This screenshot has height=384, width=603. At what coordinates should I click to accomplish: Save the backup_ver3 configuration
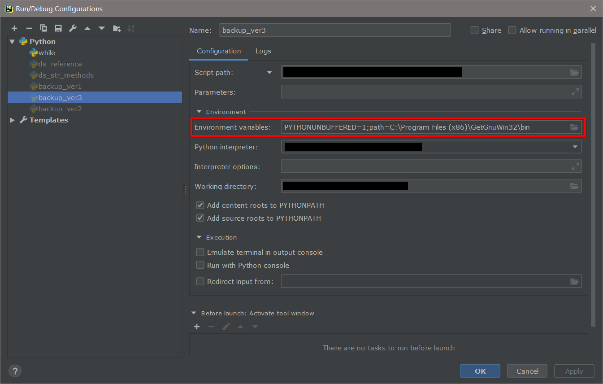coord(58,28)
